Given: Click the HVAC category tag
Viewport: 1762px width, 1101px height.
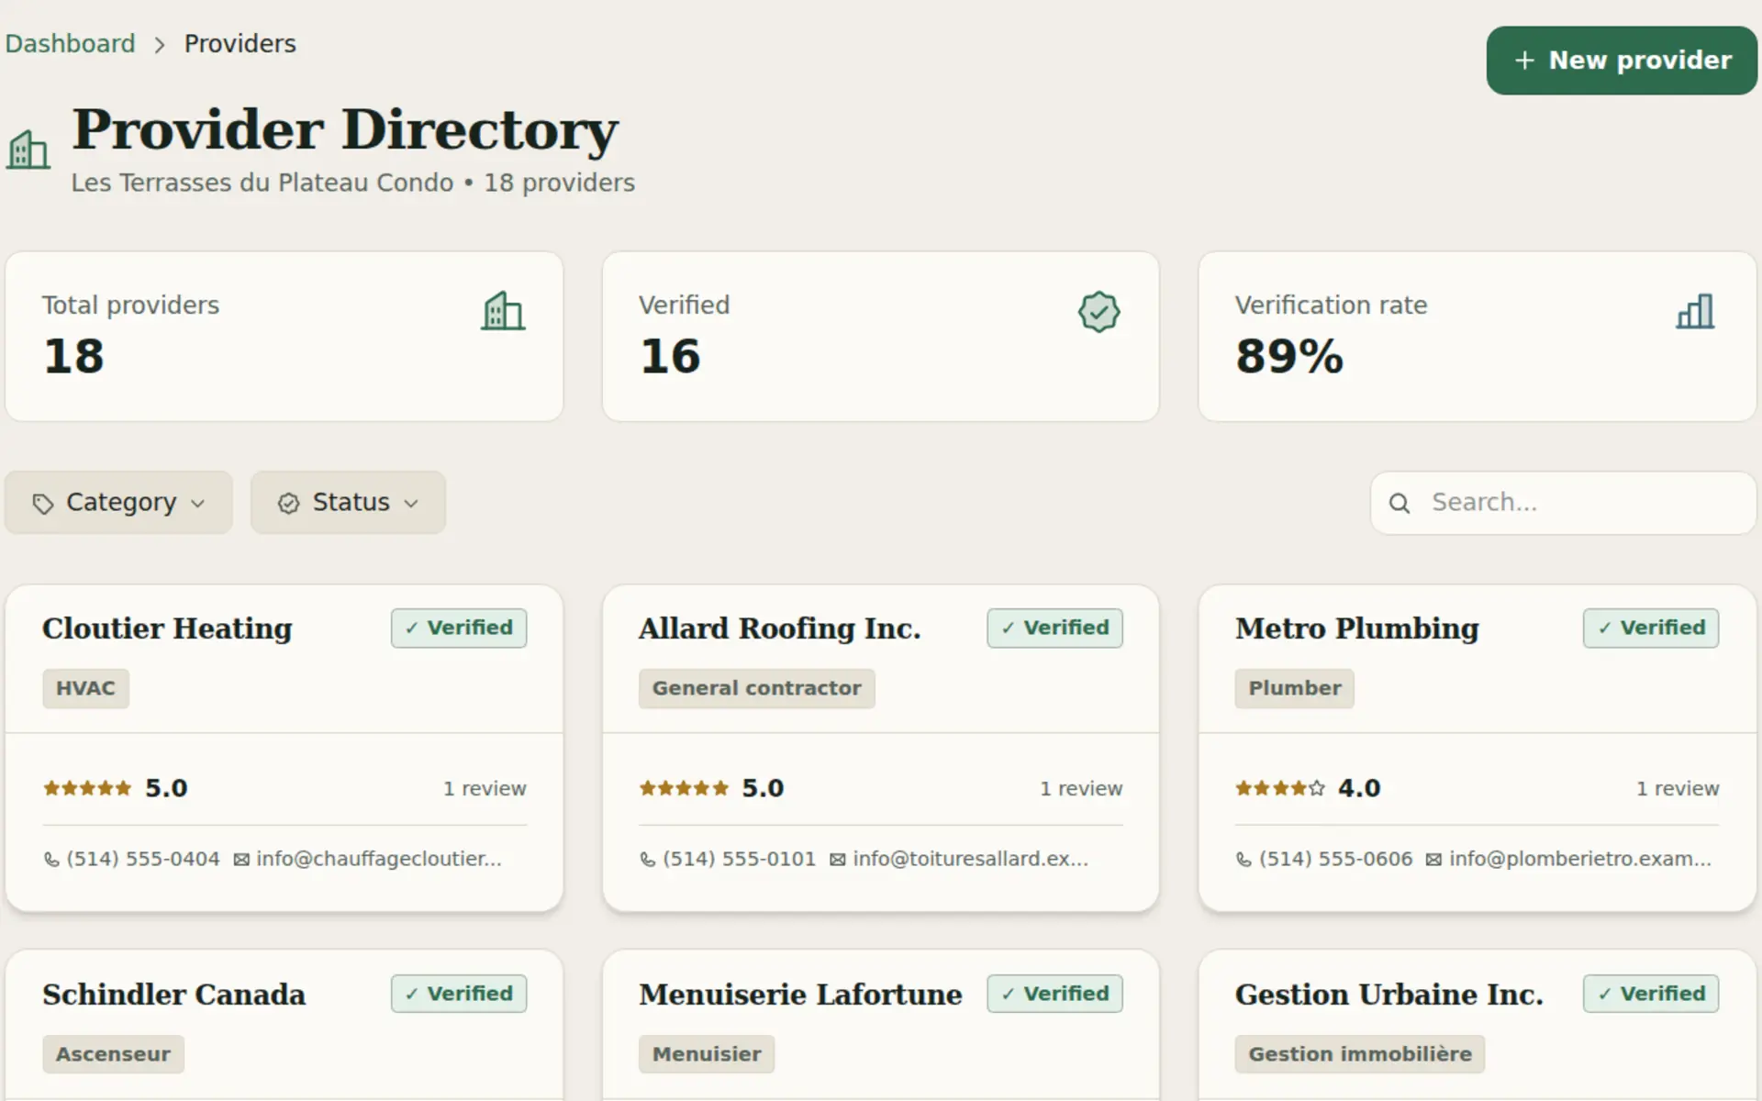Looking at the screenshot, I should point(85,688).
